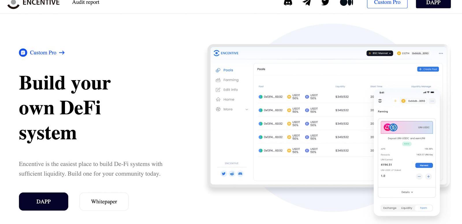Screen dimensions: 462x224
Task: Click the arrow next to Custom Pro
Action: pyautogui.click(x=62, y=53)
